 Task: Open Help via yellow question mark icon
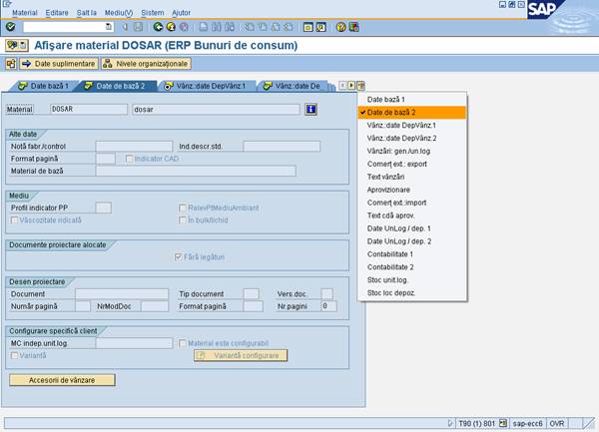(340, 27)
